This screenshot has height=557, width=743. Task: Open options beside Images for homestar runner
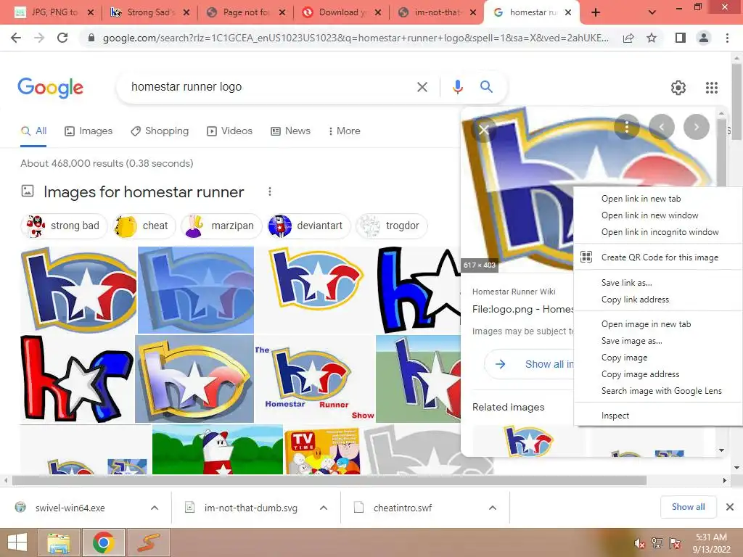(270, 191)
